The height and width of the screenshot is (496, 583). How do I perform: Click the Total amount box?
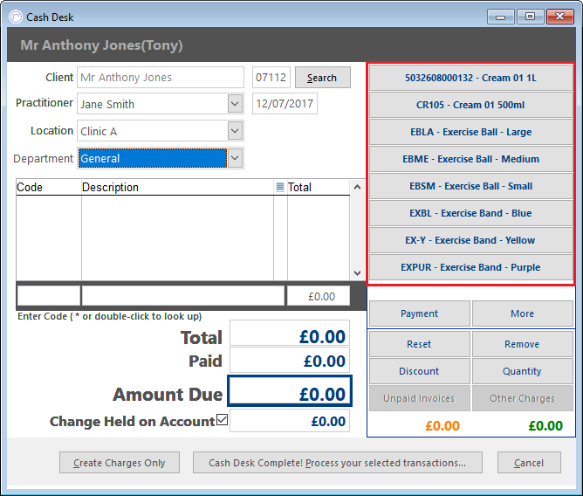tap(290, 333)
